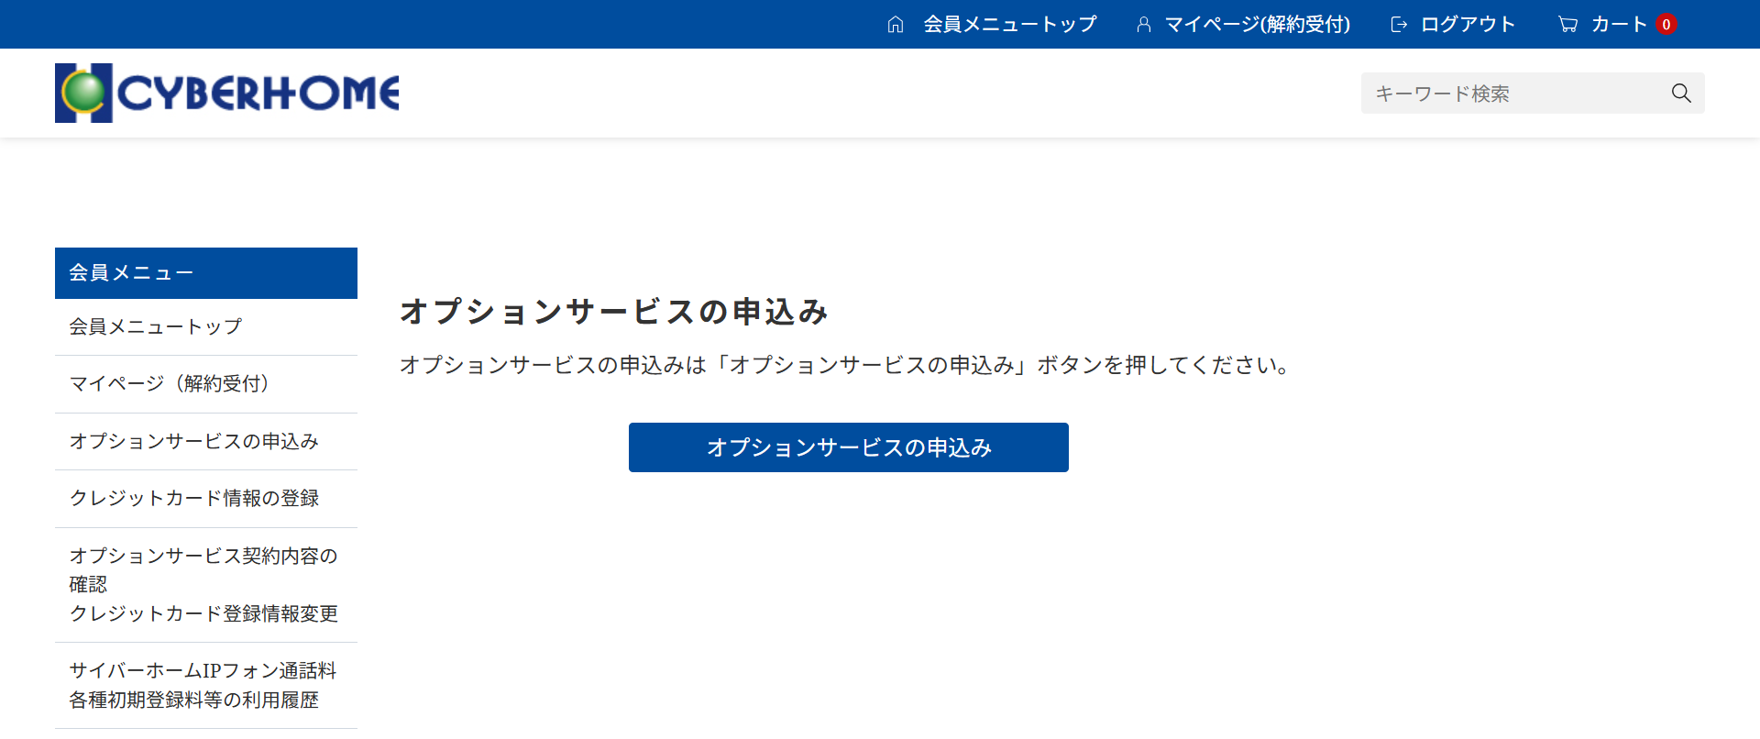The image size is (1760, 739).
Task: Open 会員メニュートップ in top navigation
Action: tap(1009, 25)
